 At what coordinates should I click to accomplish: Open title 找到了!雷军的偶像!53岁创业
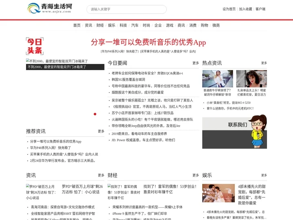click(x=170, y=189)
